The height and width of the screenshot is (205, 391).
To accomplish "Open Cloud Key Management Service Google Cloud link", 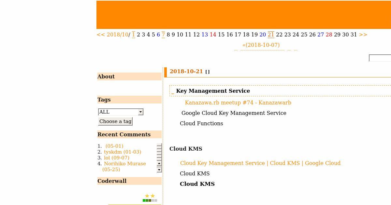I will pos(260,163).
